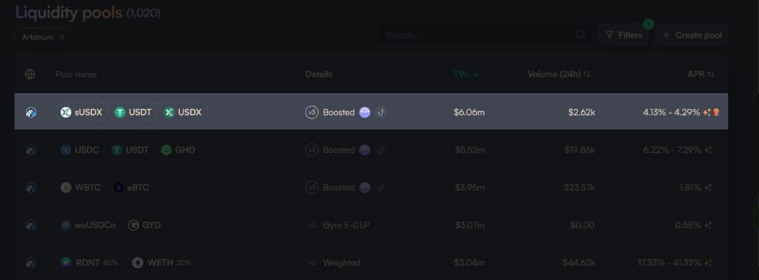Sort pools by Volume (24h)
Screen dimensions: 759x280
pyautogui.click(x=559, y=74)
